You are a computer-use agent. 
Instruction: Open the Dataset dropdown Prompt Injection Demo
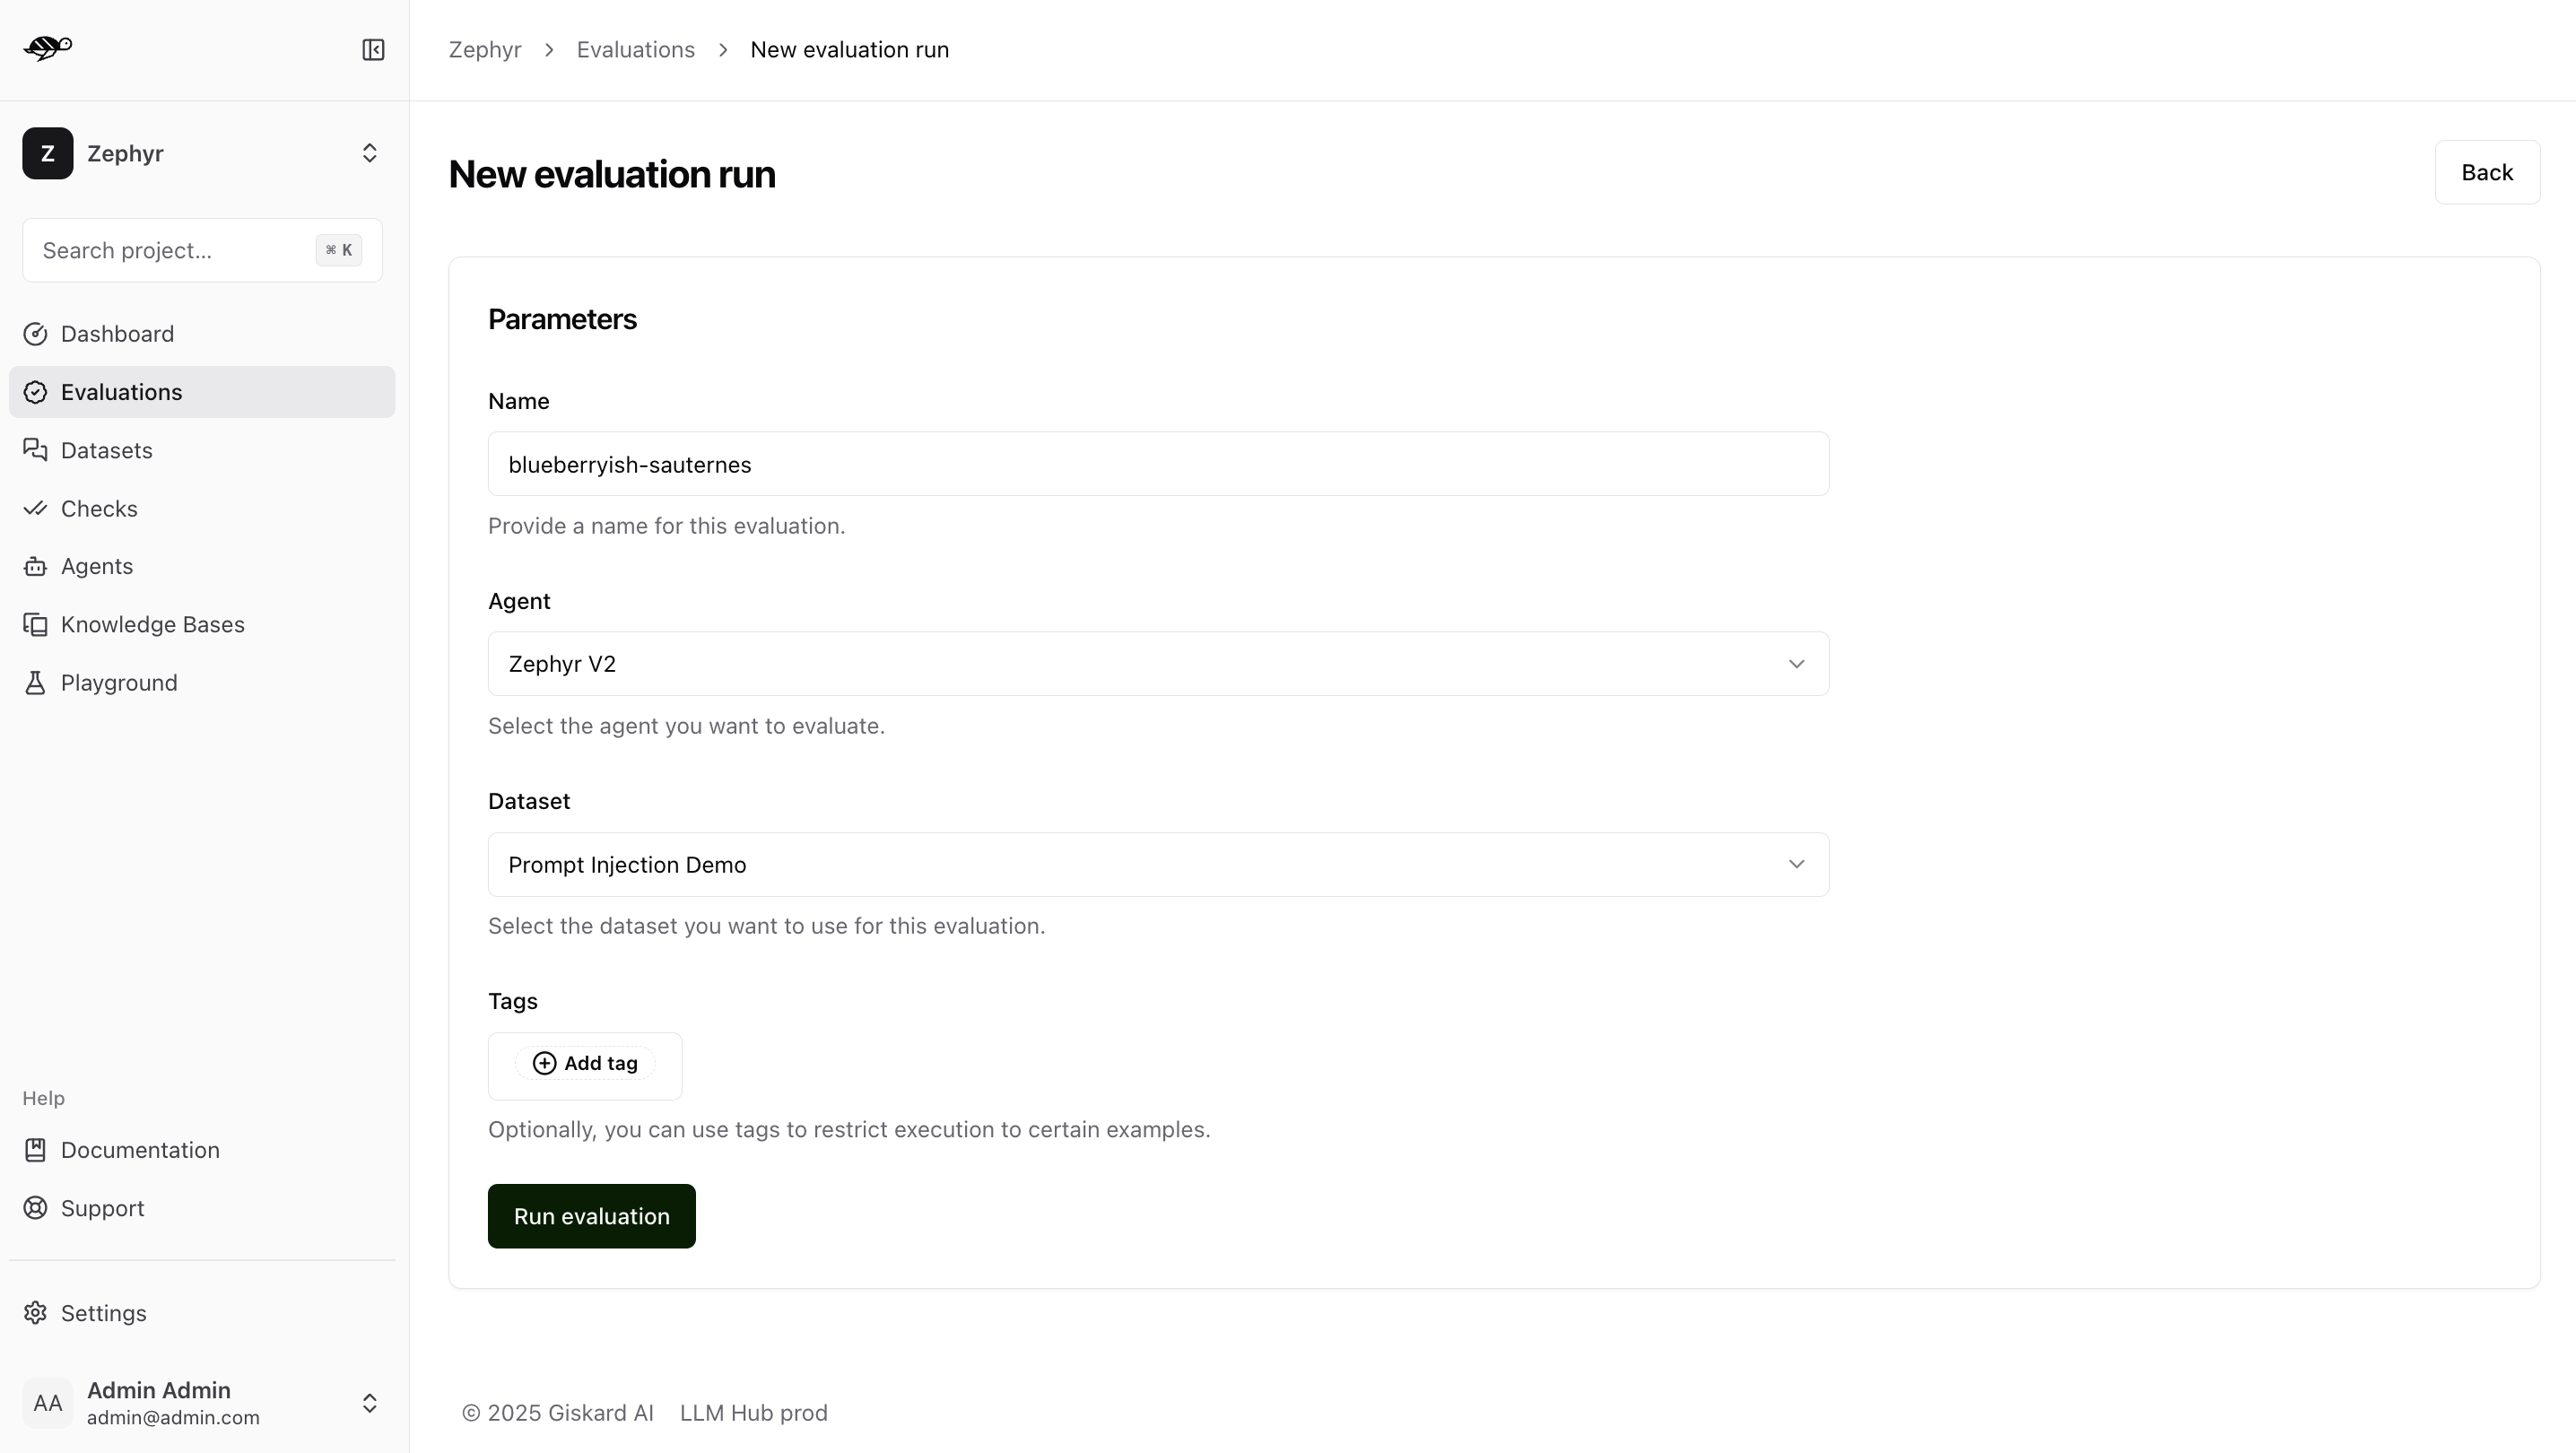tap(1158, 865)
